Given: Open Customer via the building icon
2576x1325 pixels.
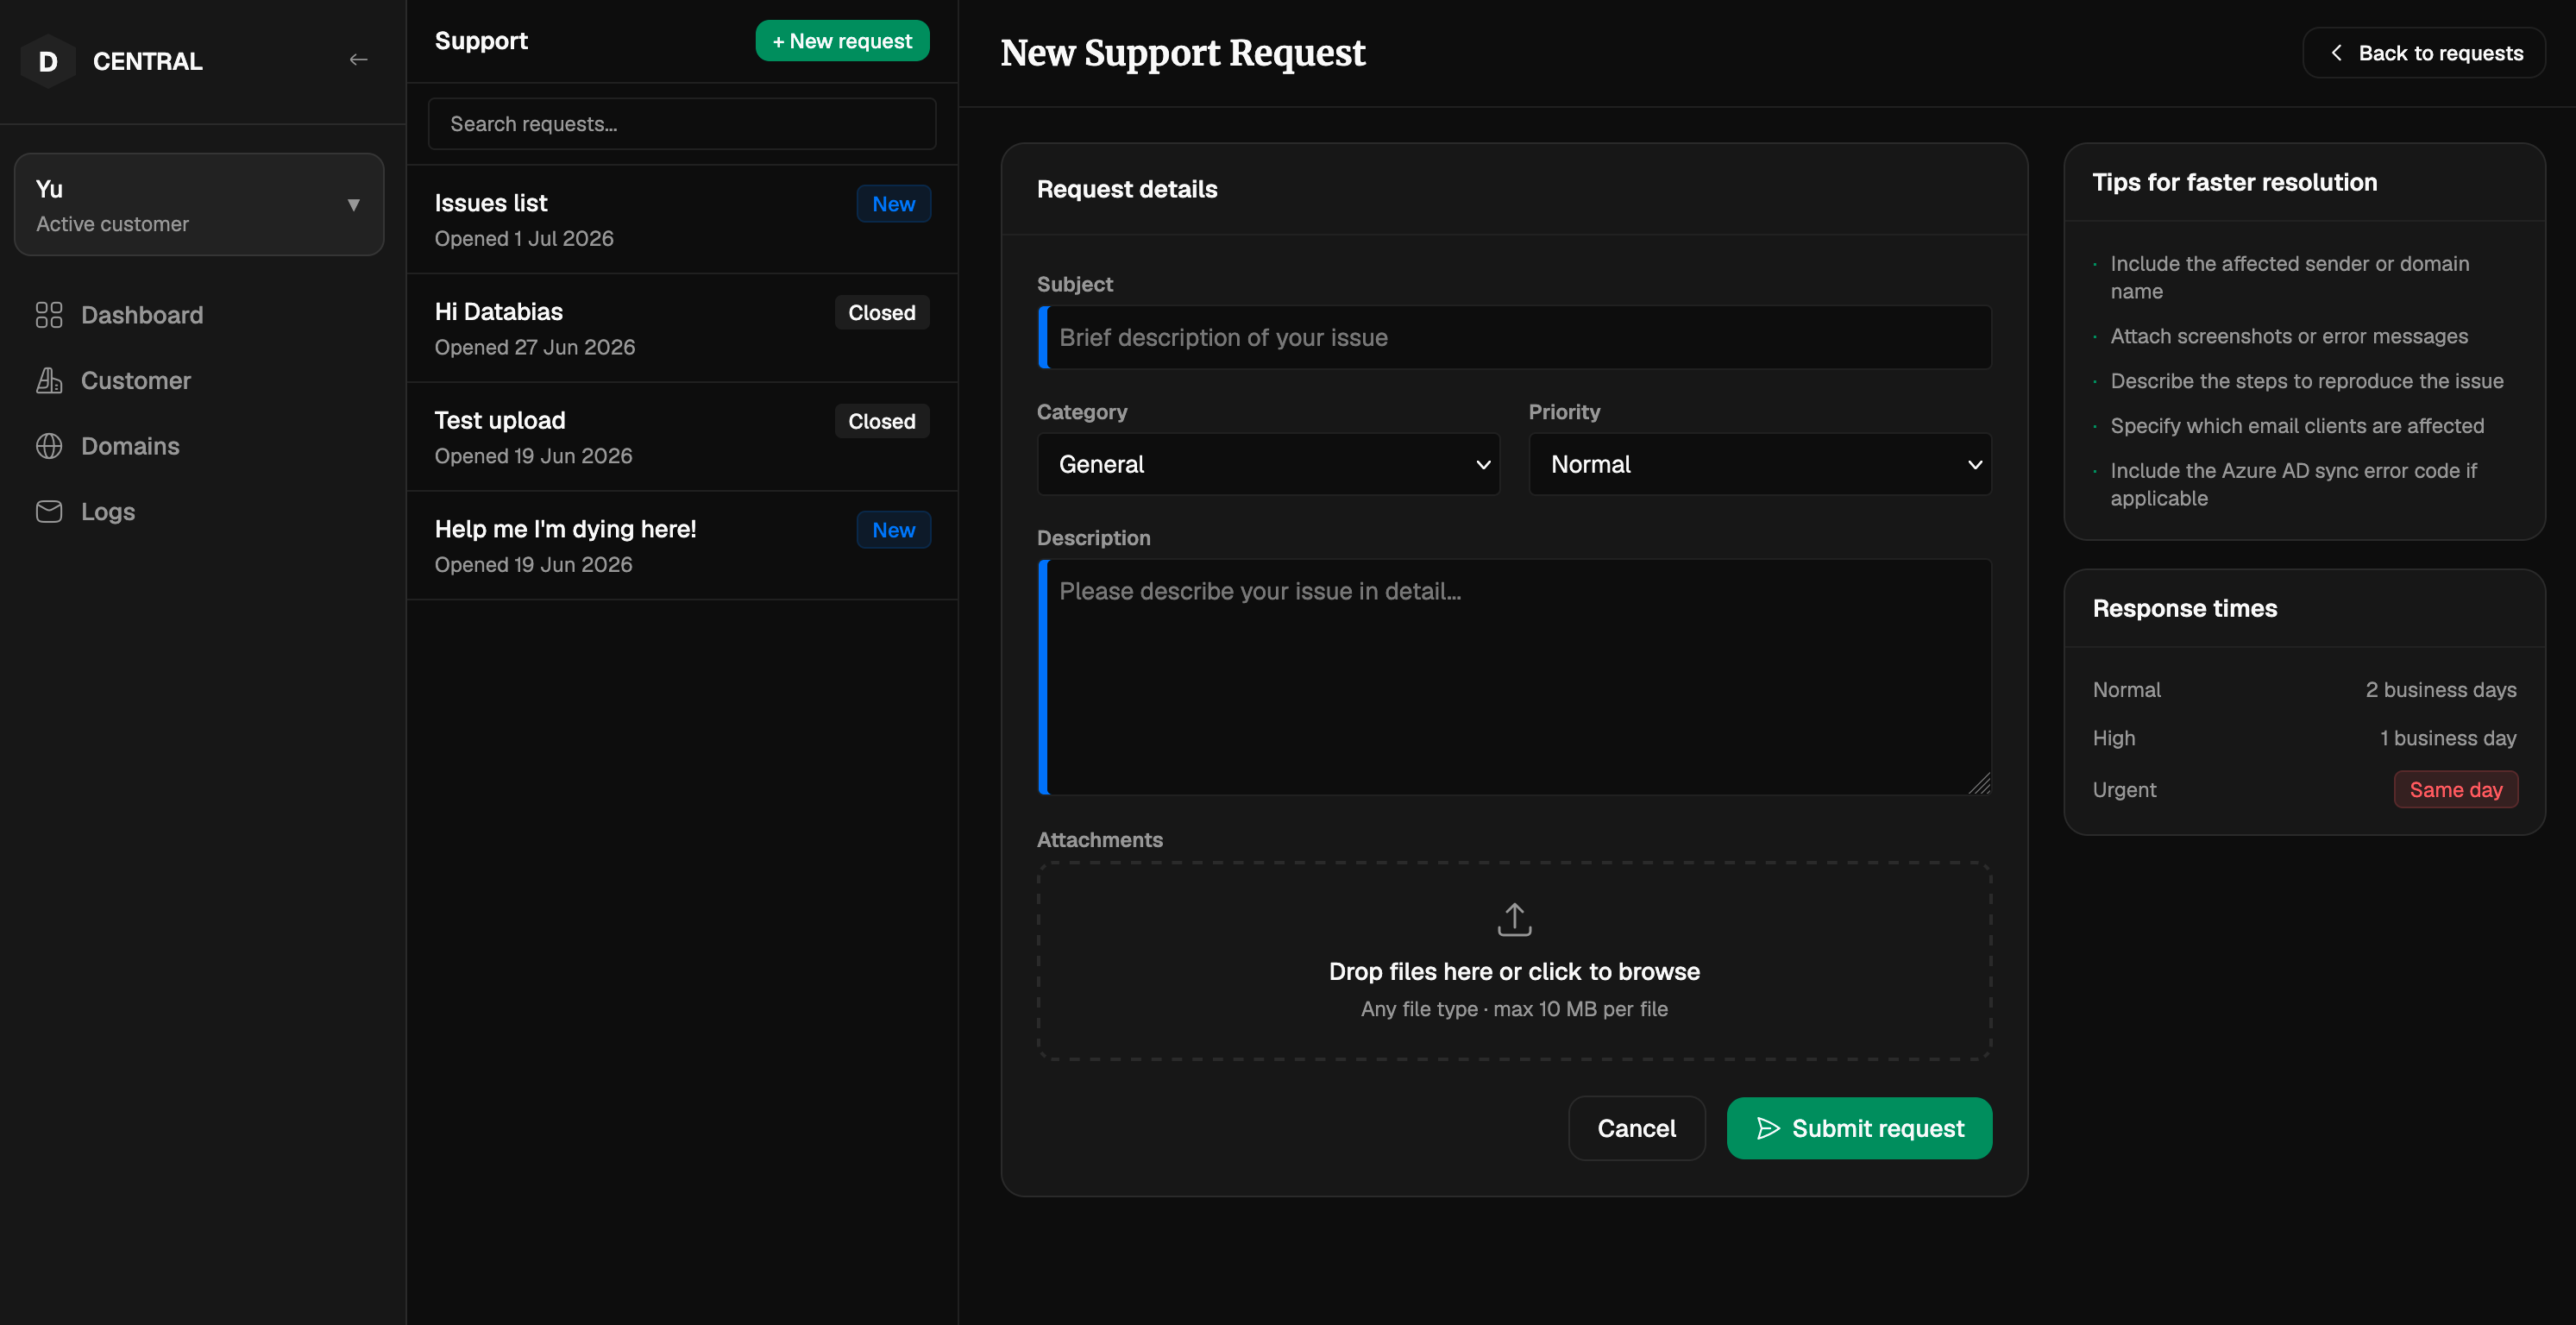Looking at the screenshot, I should [x=49, y=381].
